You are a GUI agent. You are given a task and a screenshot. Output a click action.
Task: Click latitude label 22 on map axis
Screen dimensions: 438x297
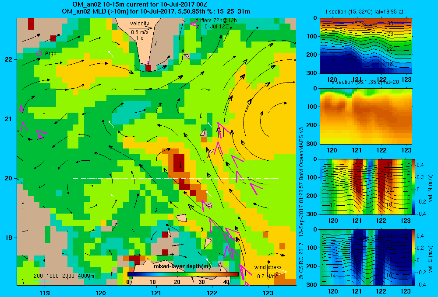(x=9, y=59)
